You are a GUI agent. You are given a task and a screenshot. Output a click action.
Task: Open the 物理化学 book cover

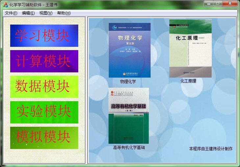(x=130, y=50)
